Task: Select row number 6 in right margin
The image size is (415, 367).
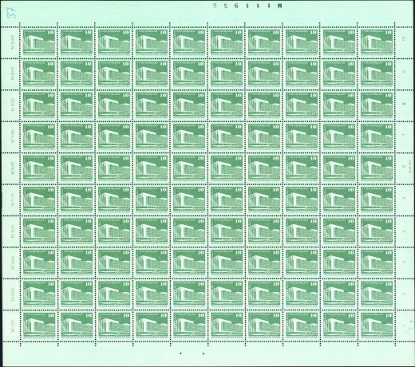Action: 405,167
